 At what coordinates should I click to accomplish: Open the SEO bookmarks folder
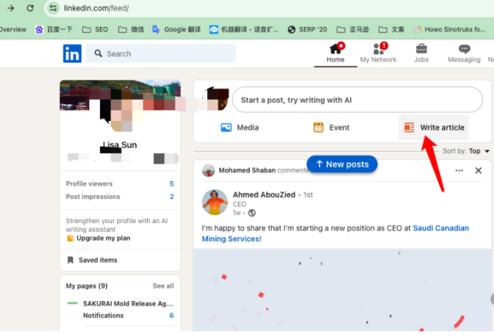pyautogui.click(x=95, y=29)
